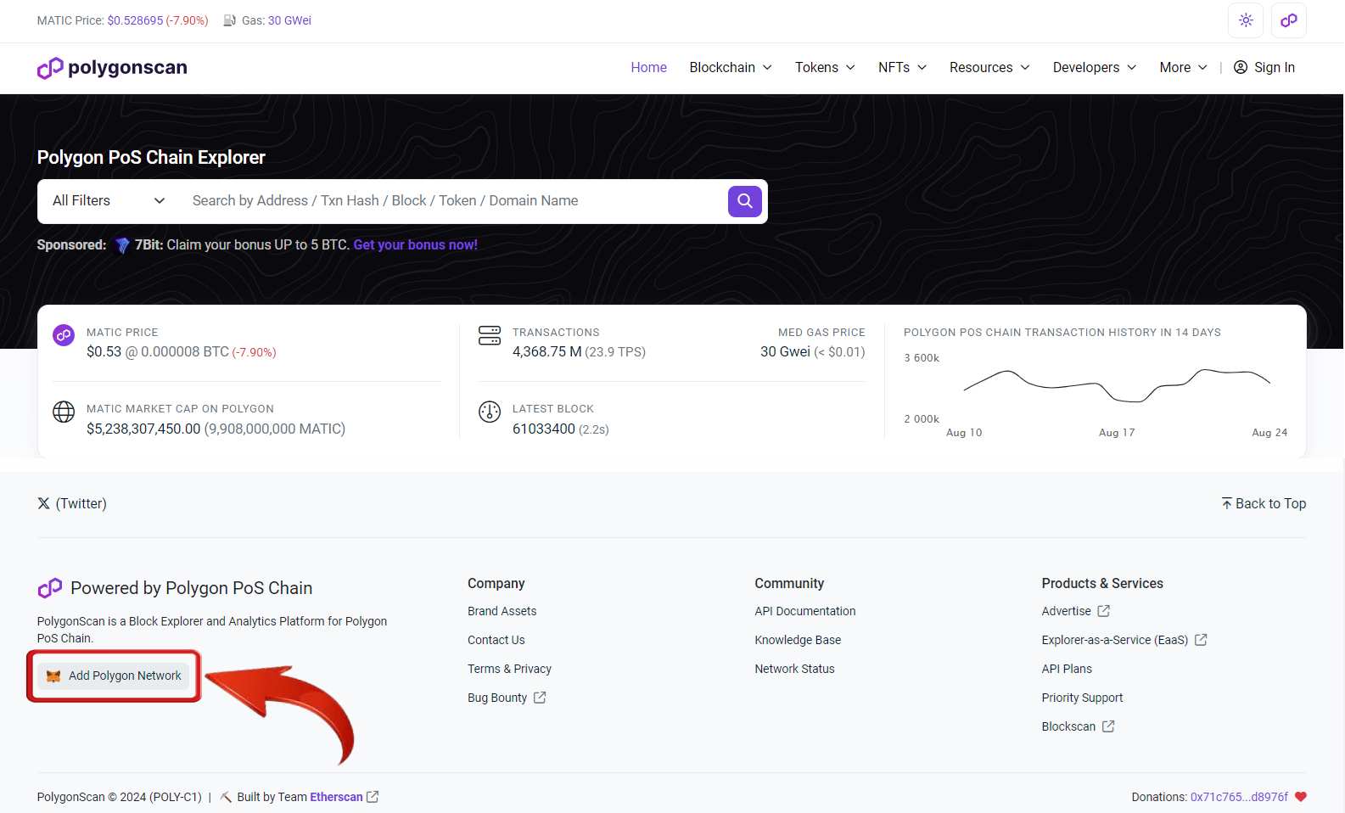Click the market cap value $5,238,307,450.00
The width and height of the screenshot is (1345, 813).
click(143, 429)
